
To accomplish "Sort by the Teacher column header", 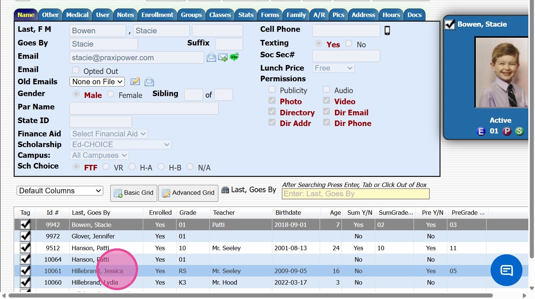I will pyautogui.click(x=241, y=213).
